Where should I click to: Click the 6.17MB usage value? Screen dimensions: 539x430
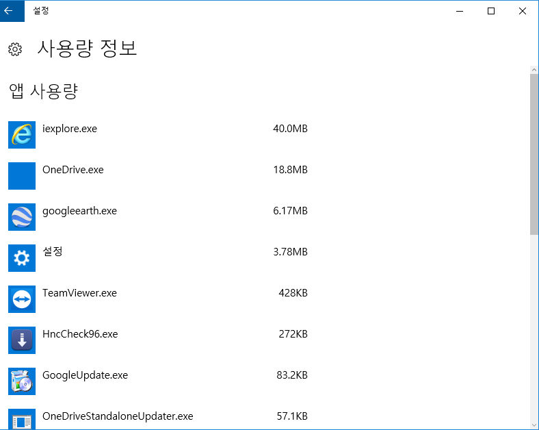coord(291,211)
